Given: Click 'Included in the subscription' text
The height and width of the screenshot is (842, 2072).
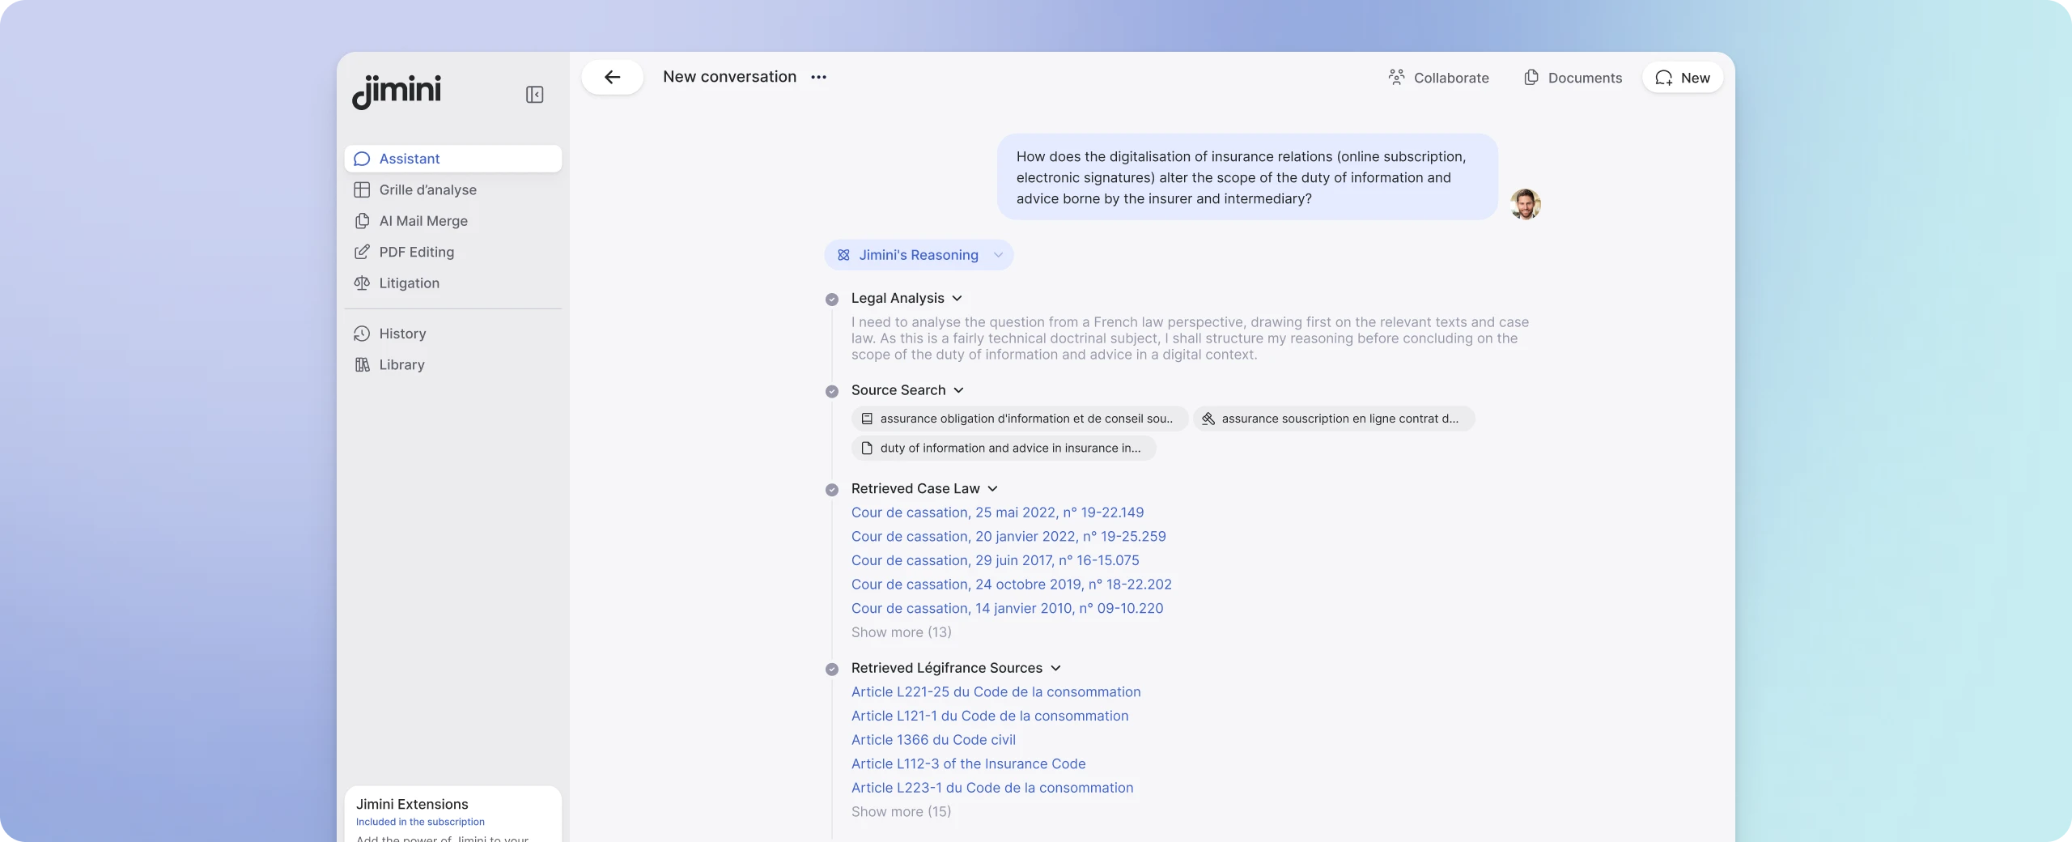Looking at the screenshot, I should point(420,822).
